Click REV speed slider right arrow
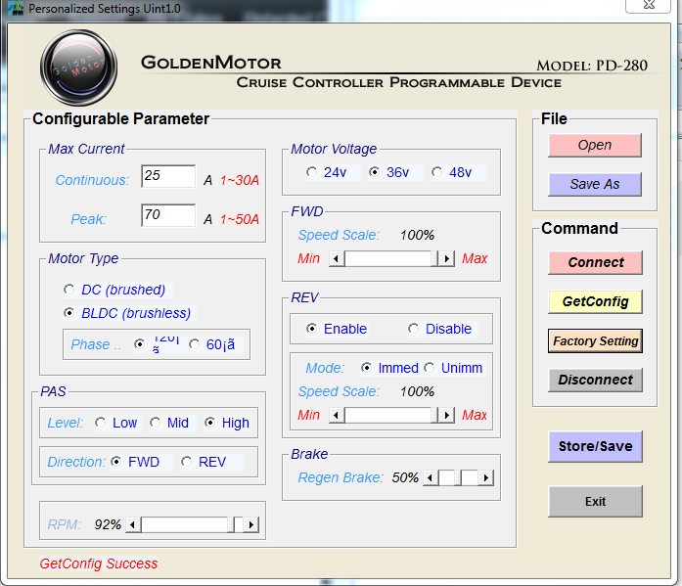The height and width of the screenshot is (586, 682). point(446,416)
